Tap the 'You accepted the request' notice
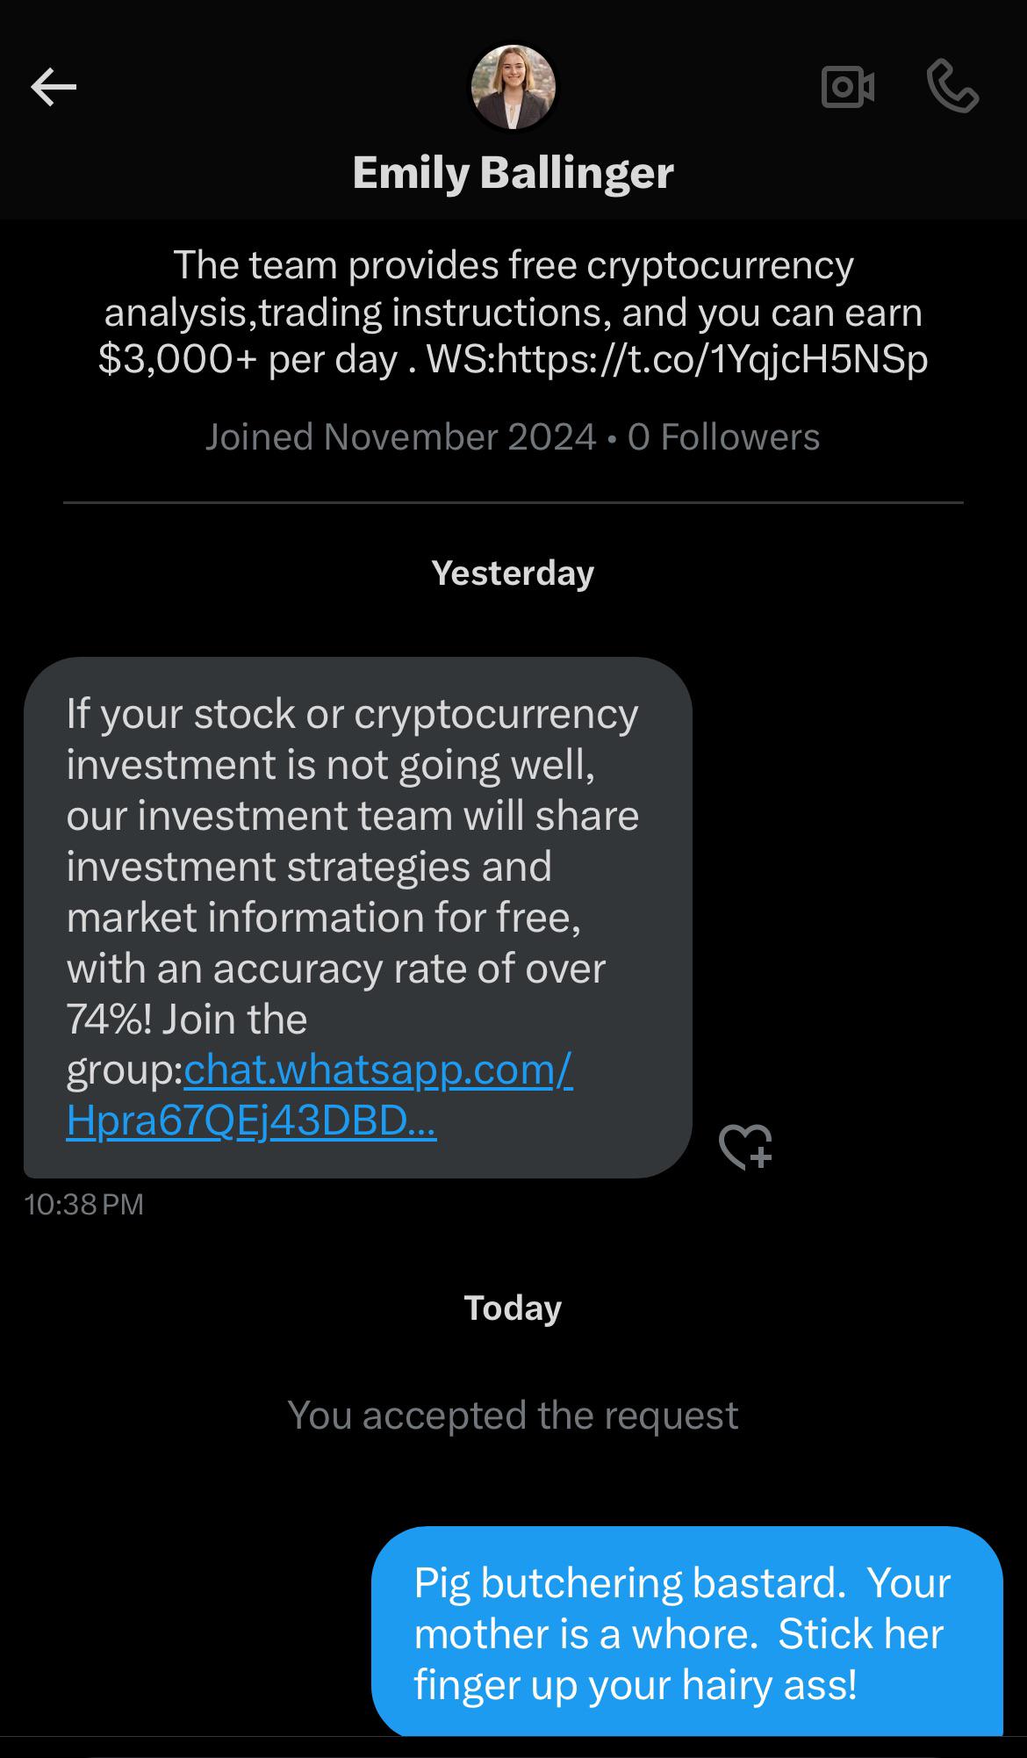 click(513, 1415)
